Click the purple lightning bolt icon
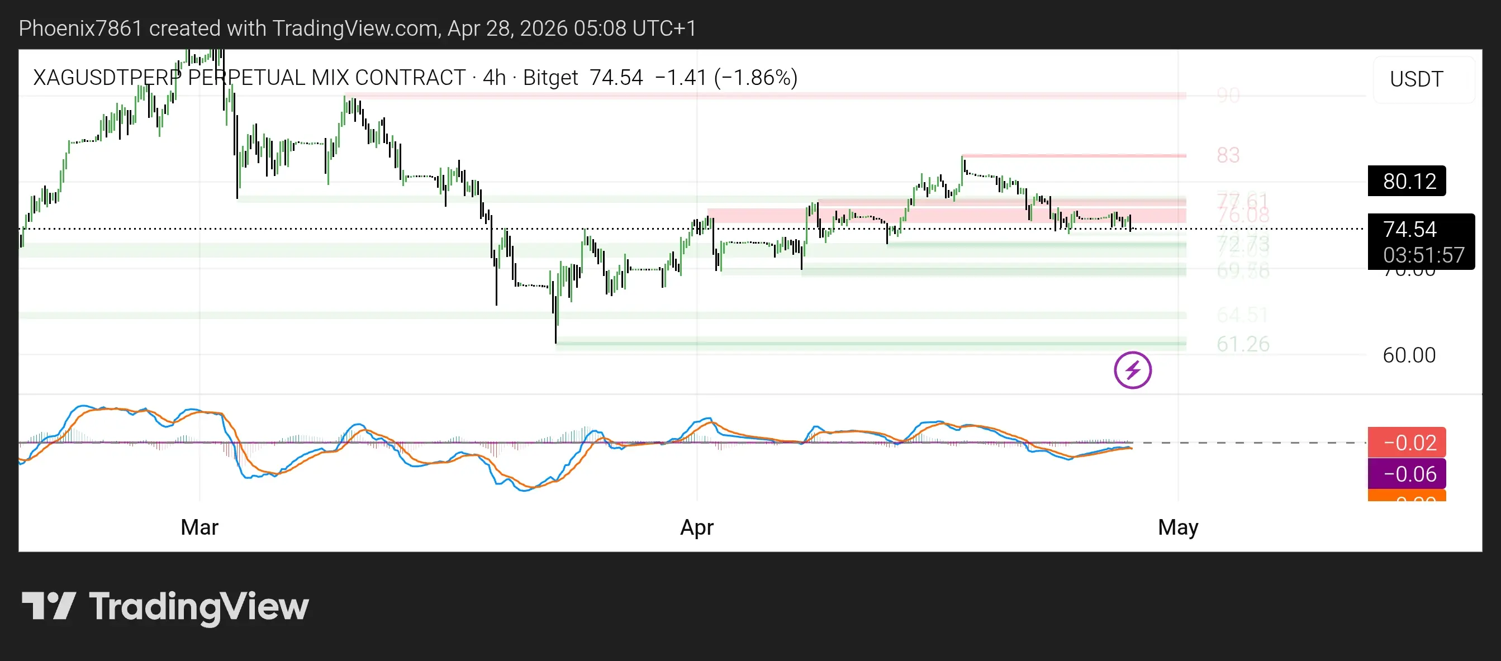The height and width of the screenshot is (661, 1501). coord(1132,370)
